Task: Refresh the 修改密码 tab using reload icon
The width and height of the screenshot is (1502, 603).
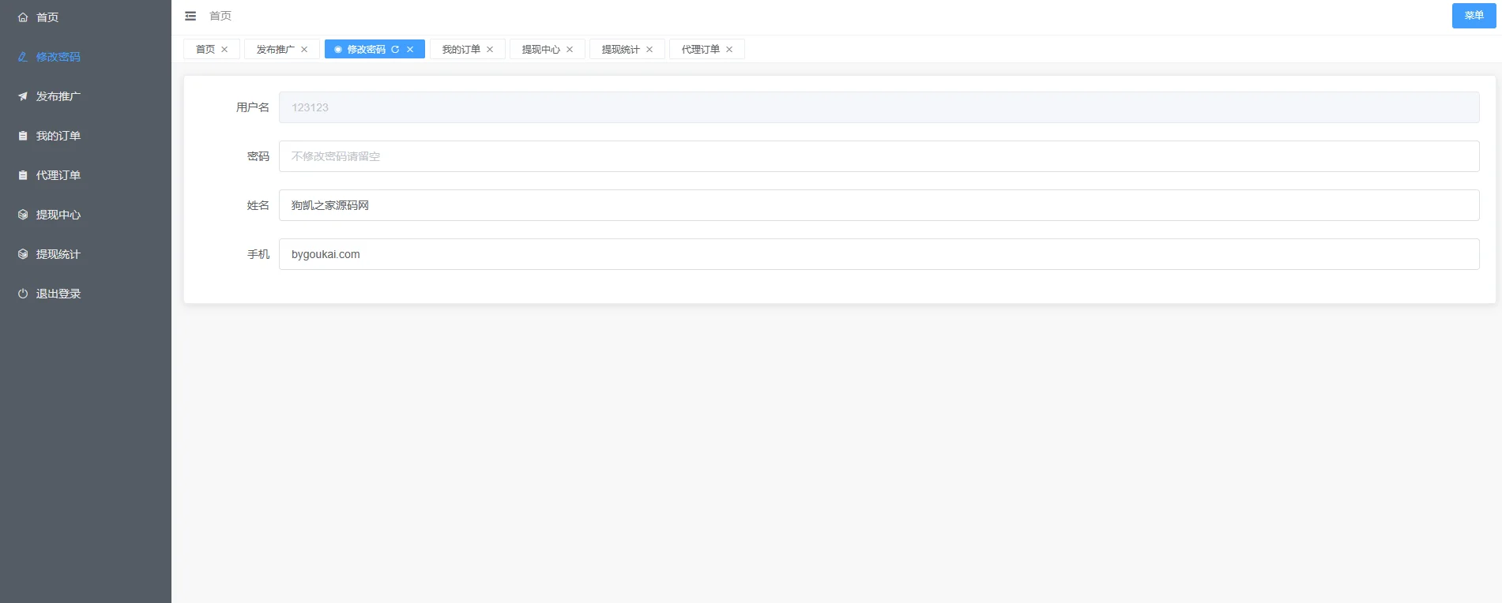Action: [x=395, y=49]
